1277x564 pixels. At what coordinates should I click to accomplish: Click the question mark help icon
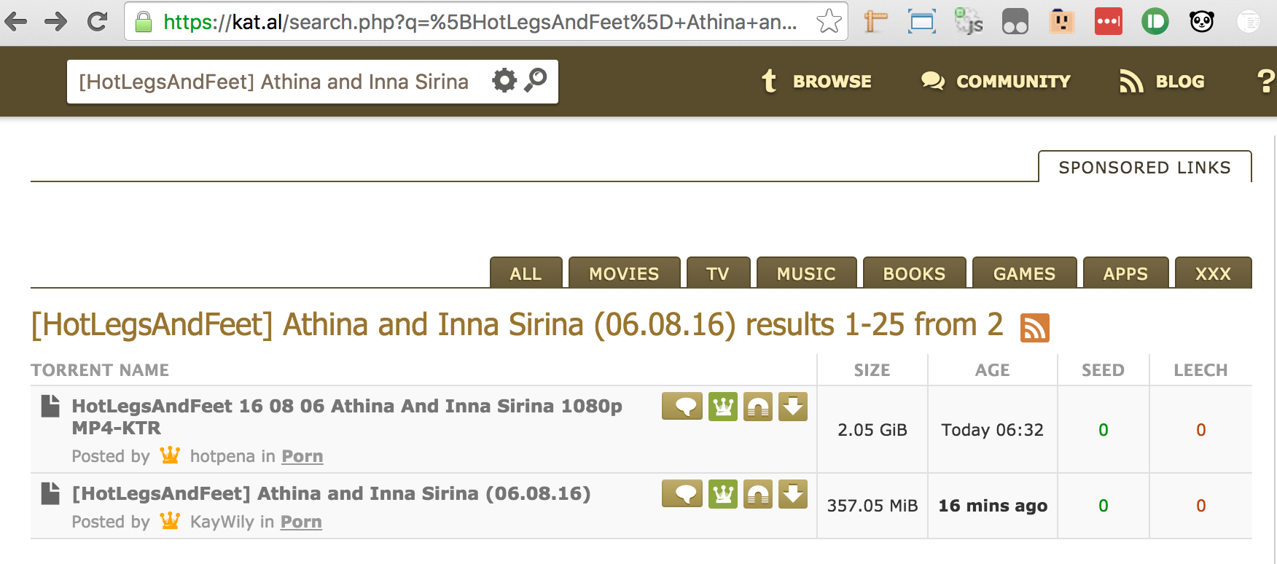(1267, 81)
